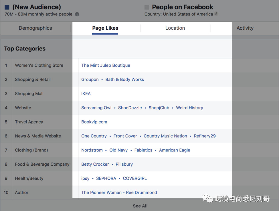Image resolution: width=279 pixels, height=211 pixels.
Task: Switch to the Location tab
Action: coord(175,28)
